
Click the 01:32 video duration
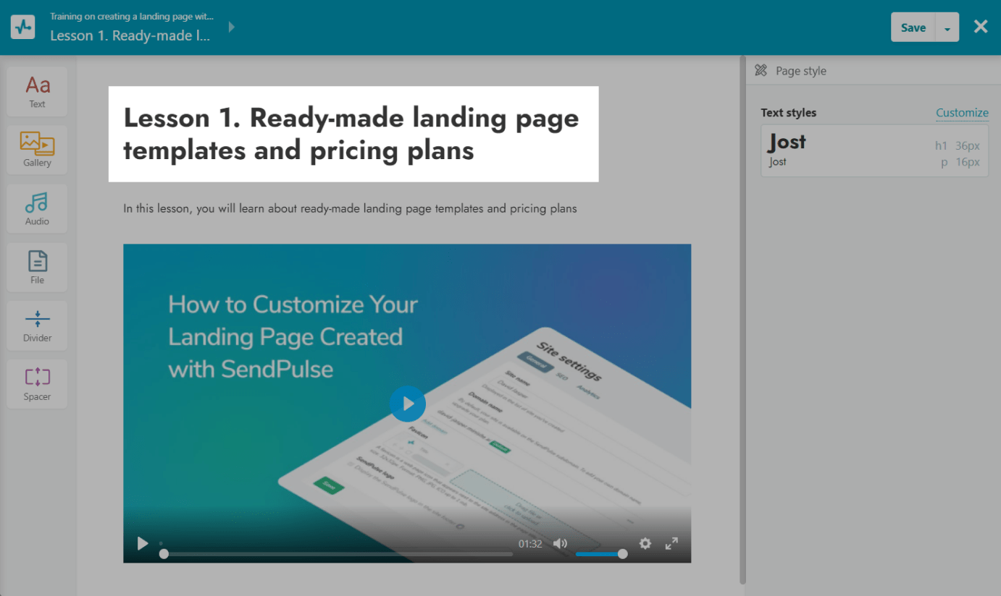[530, 544]
